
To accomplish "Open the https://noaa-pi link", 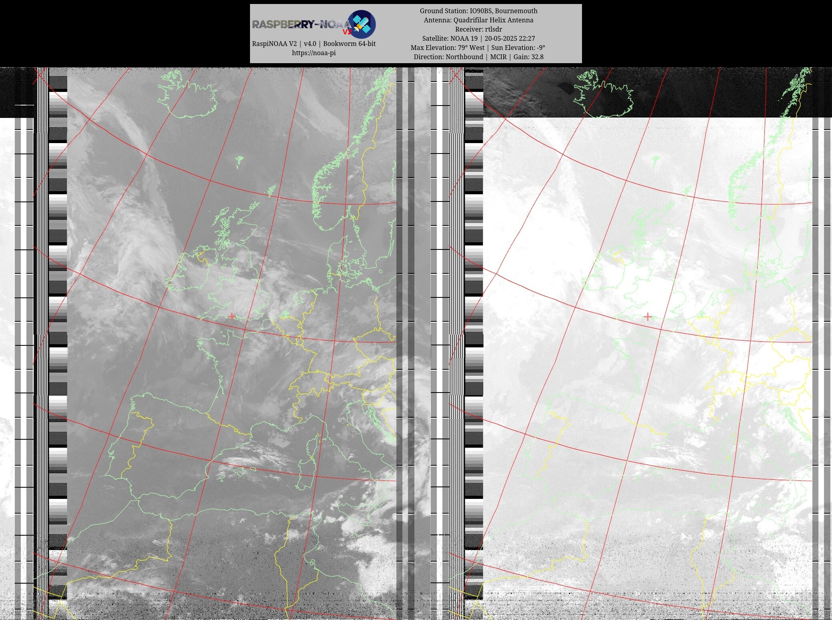I will 314,53.
